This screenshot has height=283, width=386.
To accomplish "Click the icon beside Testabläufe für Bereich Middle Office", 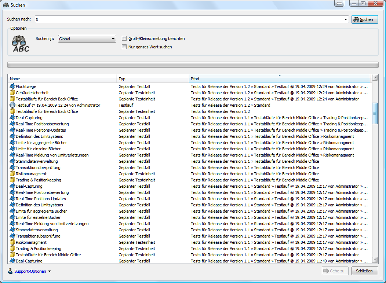I will pos(12,255).
